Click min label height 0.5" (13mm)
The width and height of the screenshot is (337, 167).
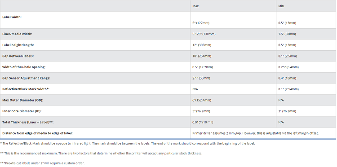pos(287,45)
